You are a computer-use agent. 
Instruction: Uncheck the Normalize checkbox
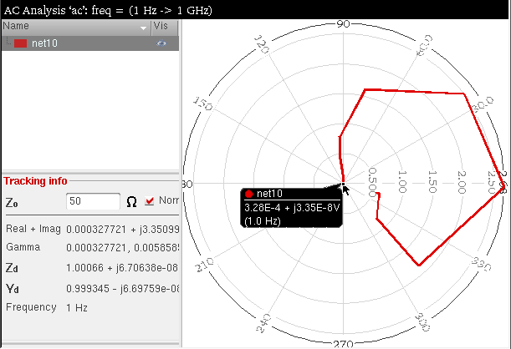click(x=151, y=200)
